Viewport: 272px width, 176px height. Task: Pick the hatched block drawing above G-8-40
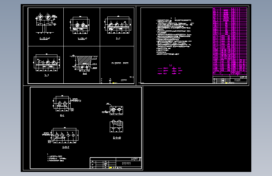(116, 126)
